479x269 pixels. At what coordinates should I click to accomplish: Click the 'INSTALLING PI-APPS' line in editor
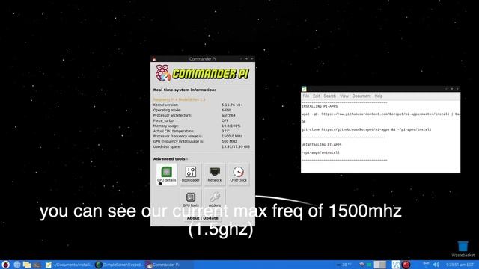tap(320, 106)
